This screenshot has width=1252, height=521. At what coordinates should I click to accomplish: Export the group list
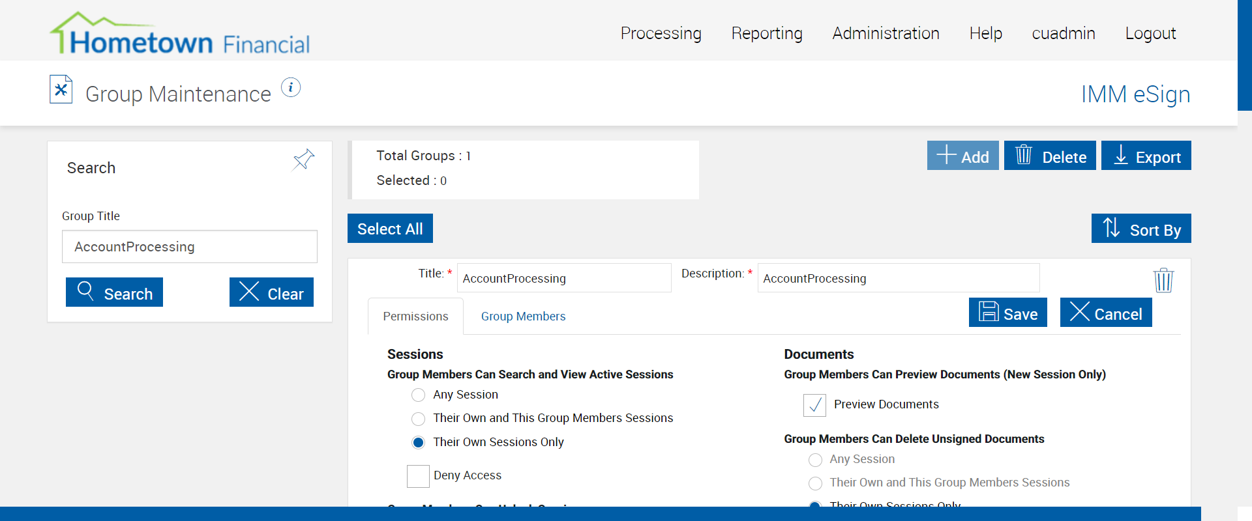point(1146,156)
